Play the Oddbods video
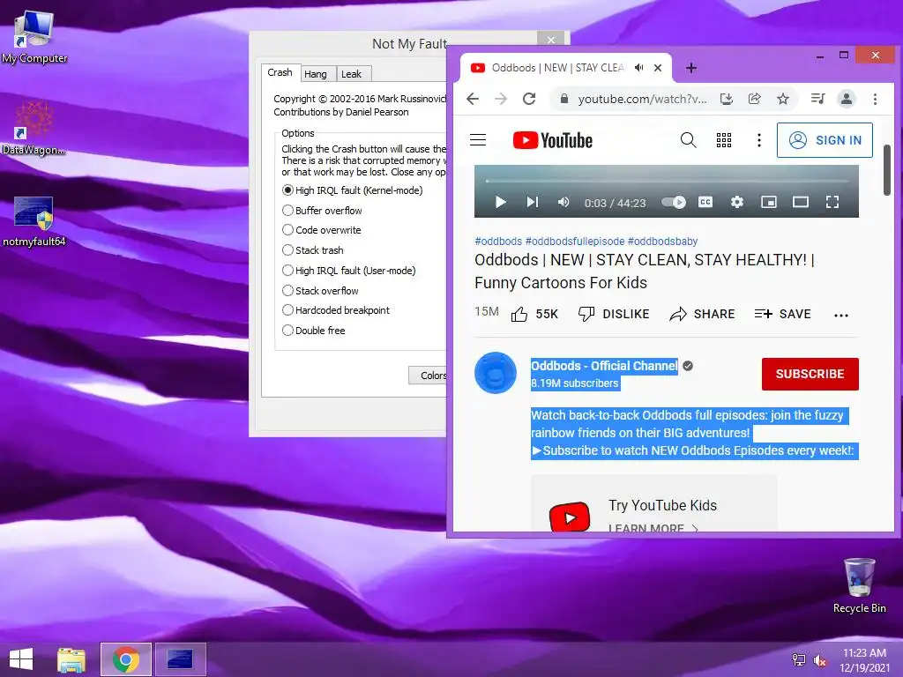 pyautogui.click(x=501, y=202)
